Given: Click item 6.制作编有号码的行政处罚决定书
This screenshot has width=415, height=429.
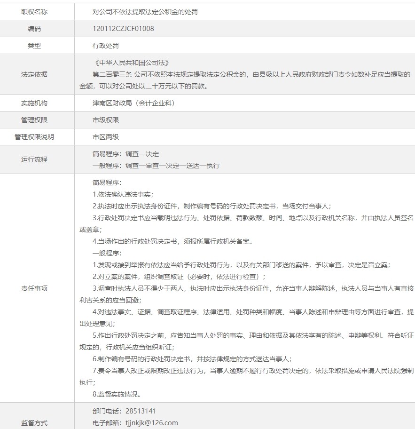Looking at the screenshot, I should tap(192, 359).
